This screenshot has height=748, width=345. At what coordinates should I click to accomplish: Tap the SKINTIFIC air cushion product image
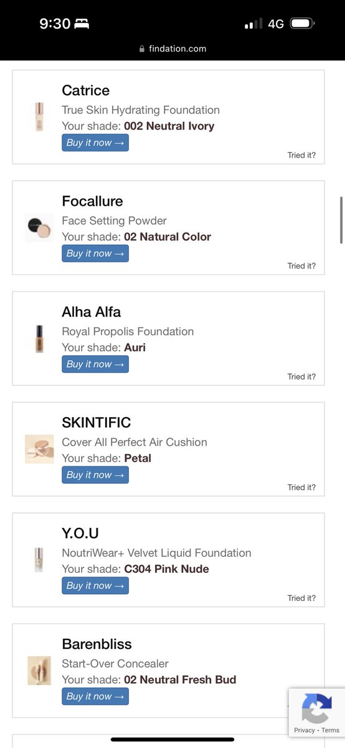point(39,449)
